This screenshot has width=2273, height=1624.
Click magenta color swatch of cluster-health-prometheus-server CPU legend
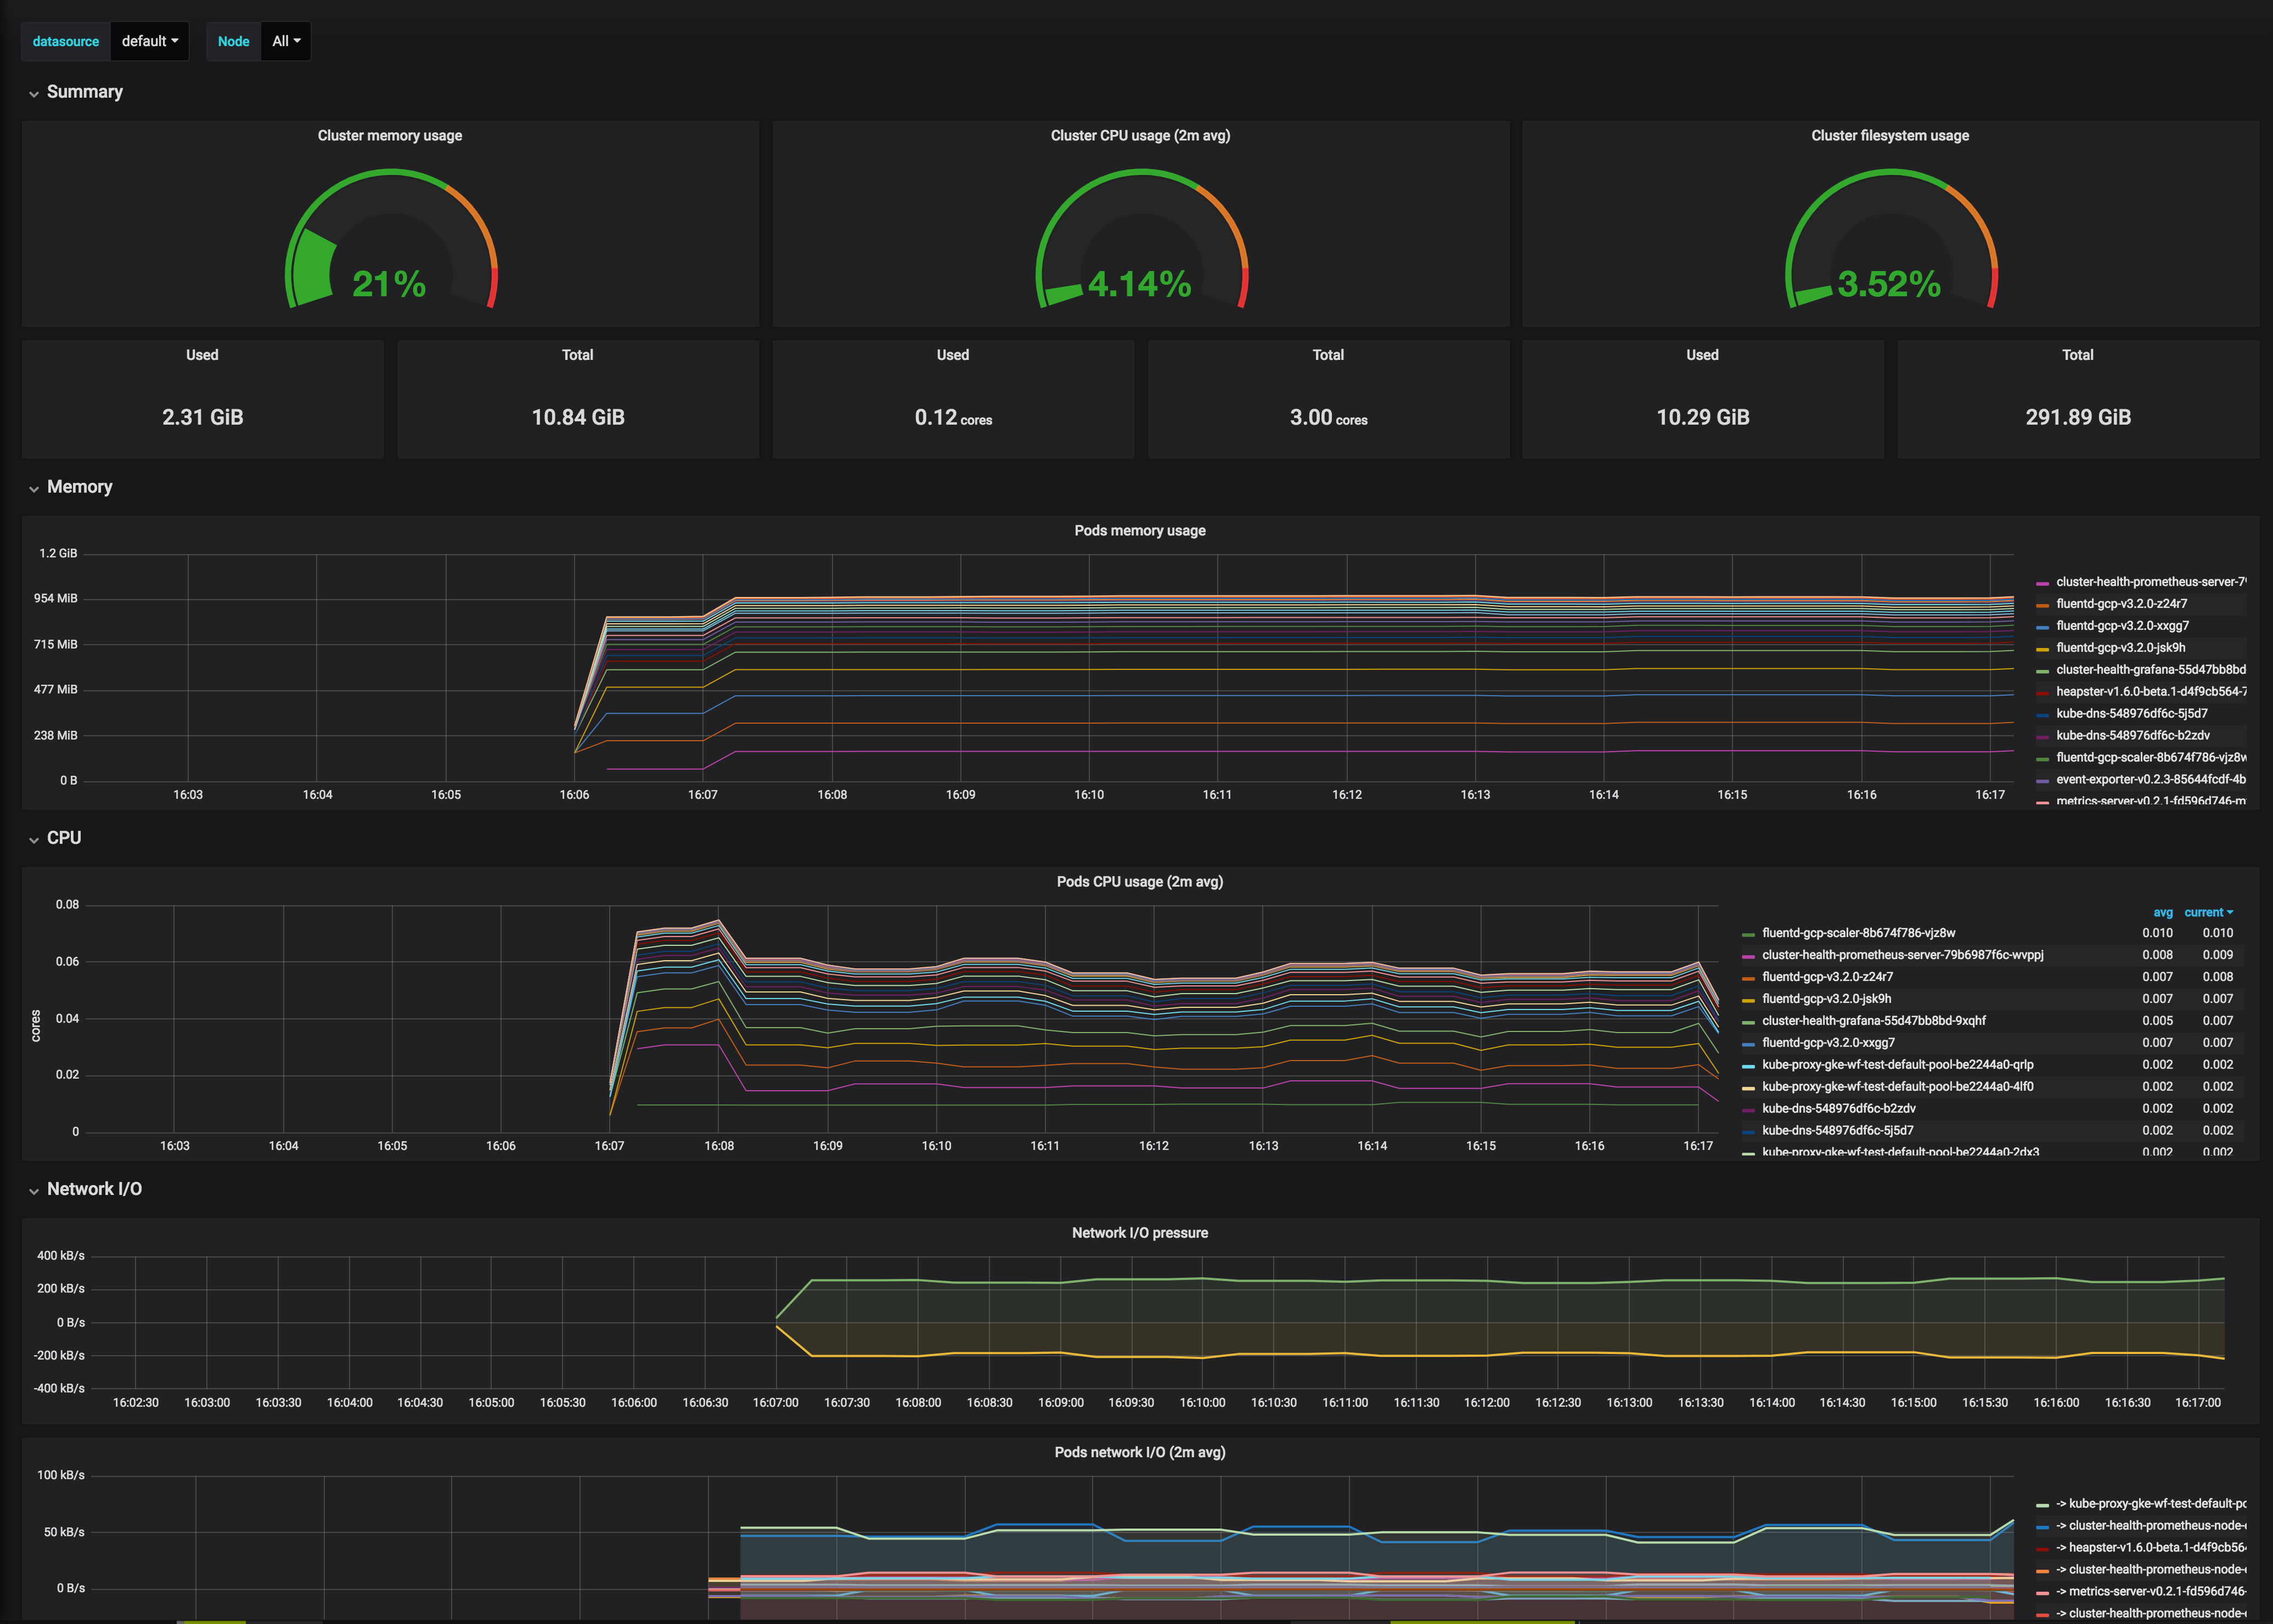tap(1748, 956)
